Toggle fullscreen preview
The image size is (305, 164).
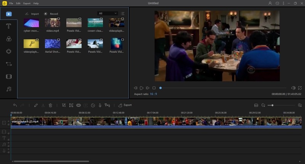300,88
